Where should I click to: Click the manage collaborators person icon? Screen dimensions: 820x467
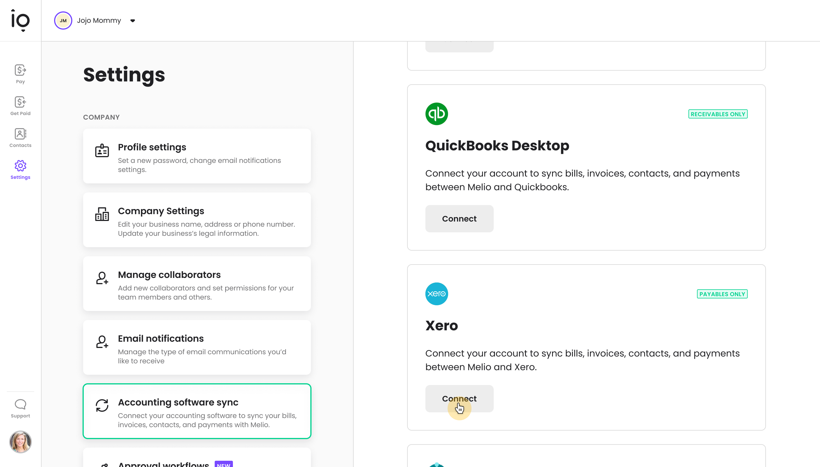(x=102, y=278)
